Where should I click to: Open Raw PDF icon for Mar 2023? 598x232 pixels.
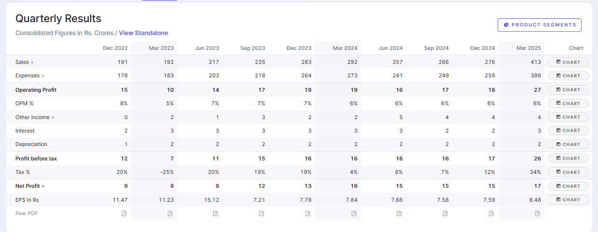[170, 214]
